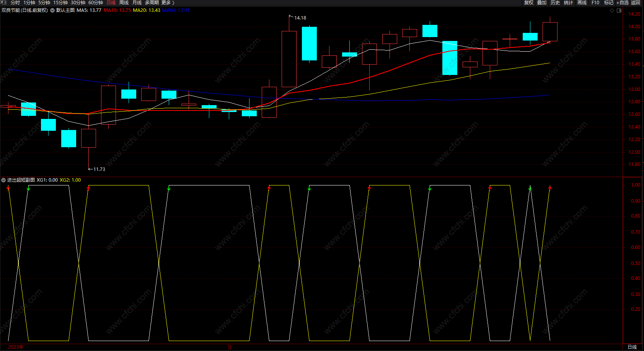Click the 14.00 price axis label

click(x=634, y=27)
